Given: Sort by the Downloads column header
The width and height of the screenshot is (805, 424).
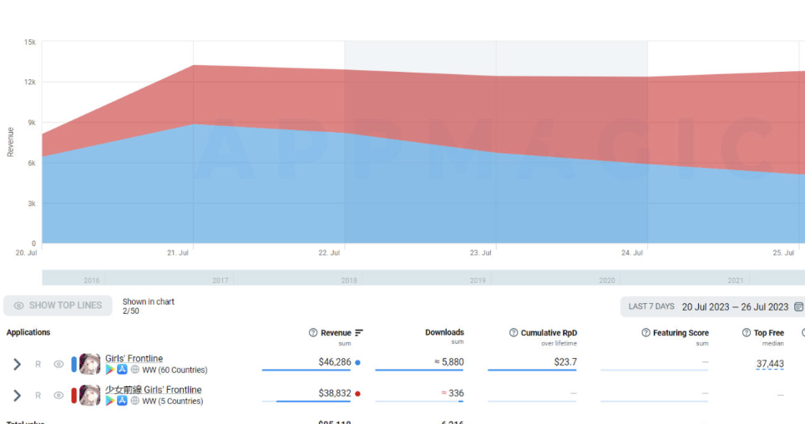Looking at the screenshot, I should pos(444,332).
